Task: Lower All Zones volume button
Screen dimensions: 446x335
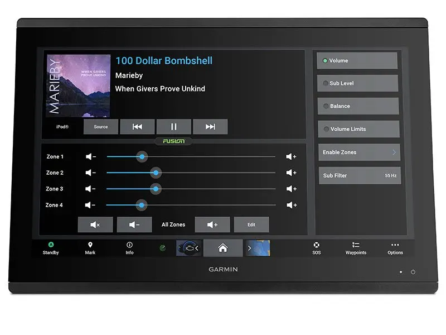Action: (134, 224)
